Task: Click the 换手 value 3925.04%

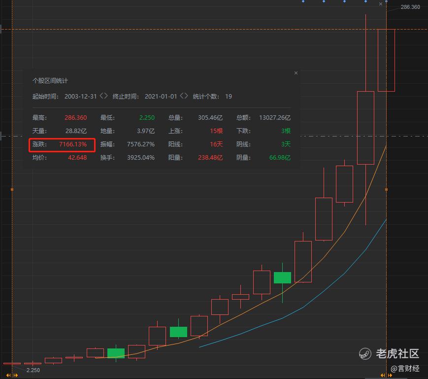Action: pos(141,158)
